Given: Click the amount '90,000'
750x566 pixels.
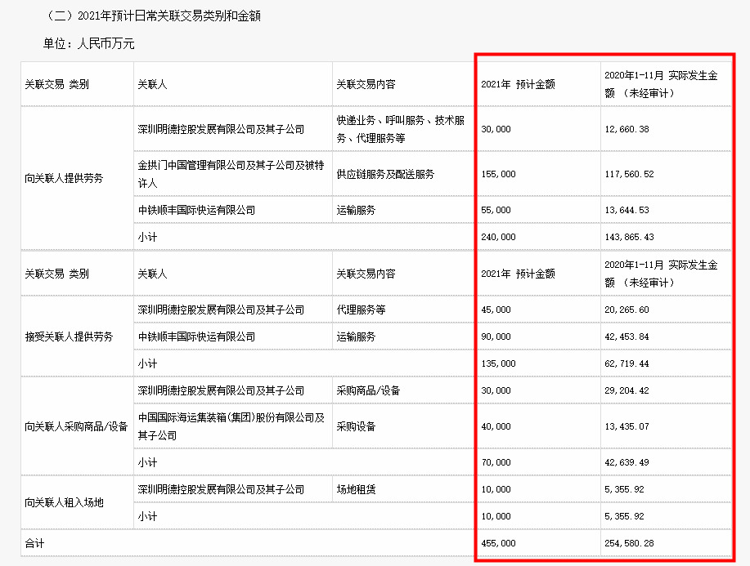Looking at the screenshot, I should pyautogui.click(x=496, y=336).
